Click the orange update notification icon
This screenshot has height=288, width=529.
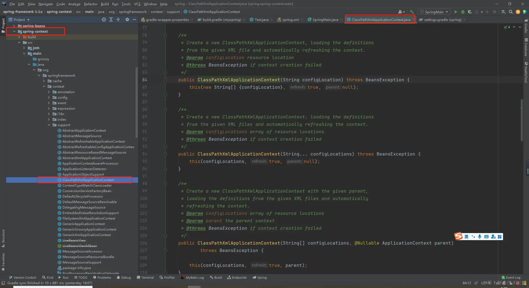point(518,12)
